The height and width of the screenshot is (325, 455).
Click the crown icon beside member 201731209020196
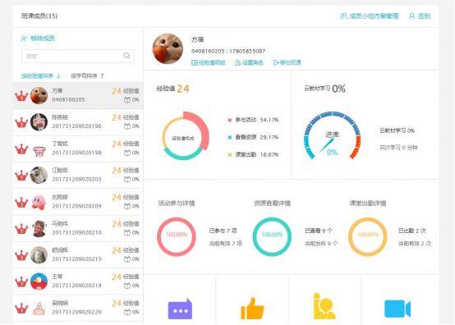(x=21, y=122)
